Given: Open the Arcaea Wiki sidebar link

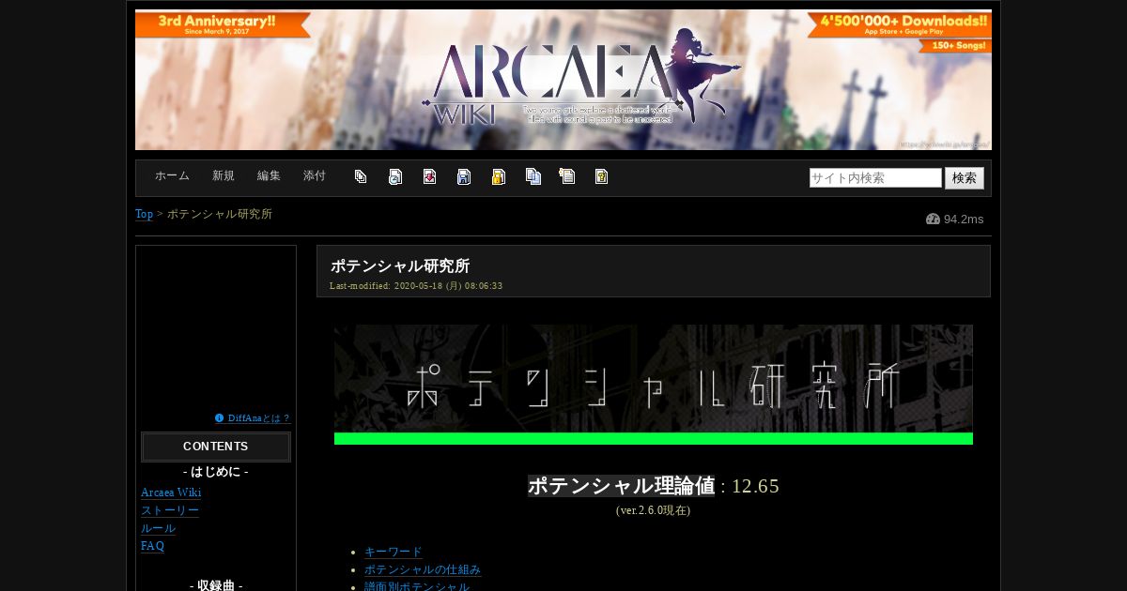Looking at the screenshot, I should pos(171,492).
